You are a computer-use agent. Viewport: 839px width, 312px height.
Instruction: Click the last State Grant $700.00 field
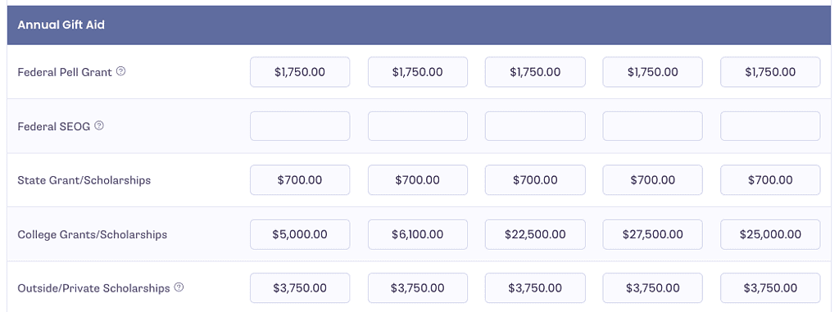tap(770, 180)
